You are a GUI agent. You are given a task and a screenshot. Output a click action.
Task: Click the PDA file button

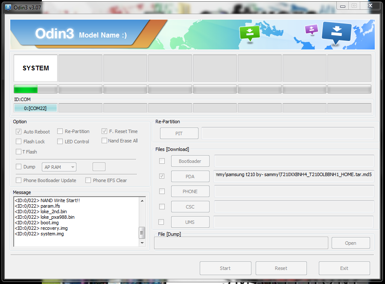coord(190,177)
